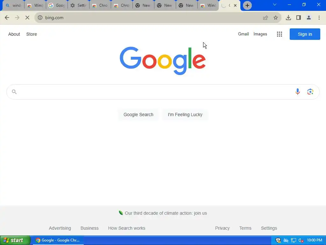The height and width of the screenshot is (245, 326).
Task: Click the Windows Security shield tray icon
Action: coord(278,240)
